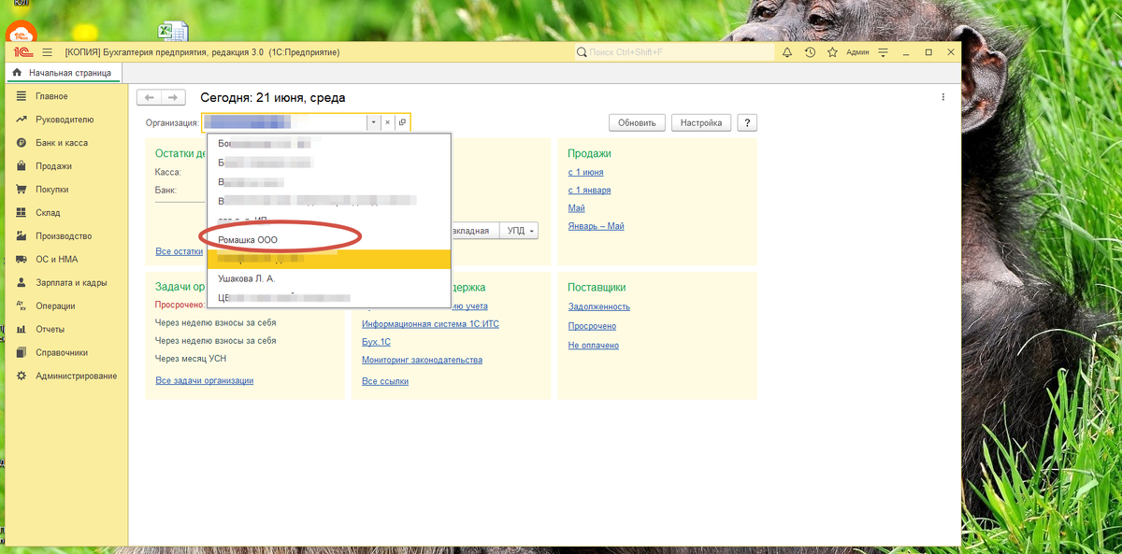1122x554 pixels.
Task: Click task Через месяц УСН
Action: [x=191, y=358]
